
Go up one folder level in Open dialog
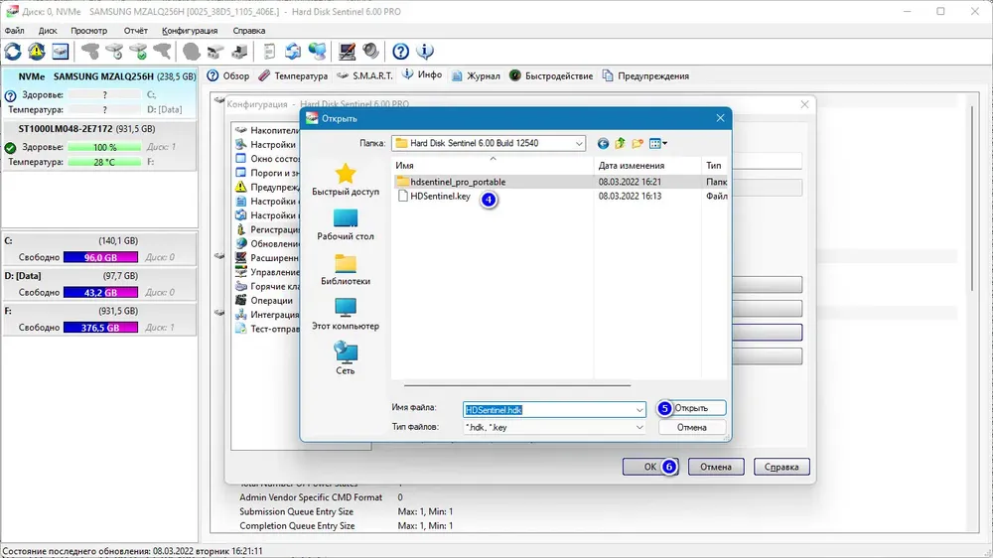pos(620,144)
